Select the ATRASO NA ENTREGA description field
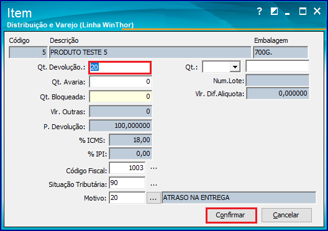Screen dimensions: 328x231 (239, 197)
